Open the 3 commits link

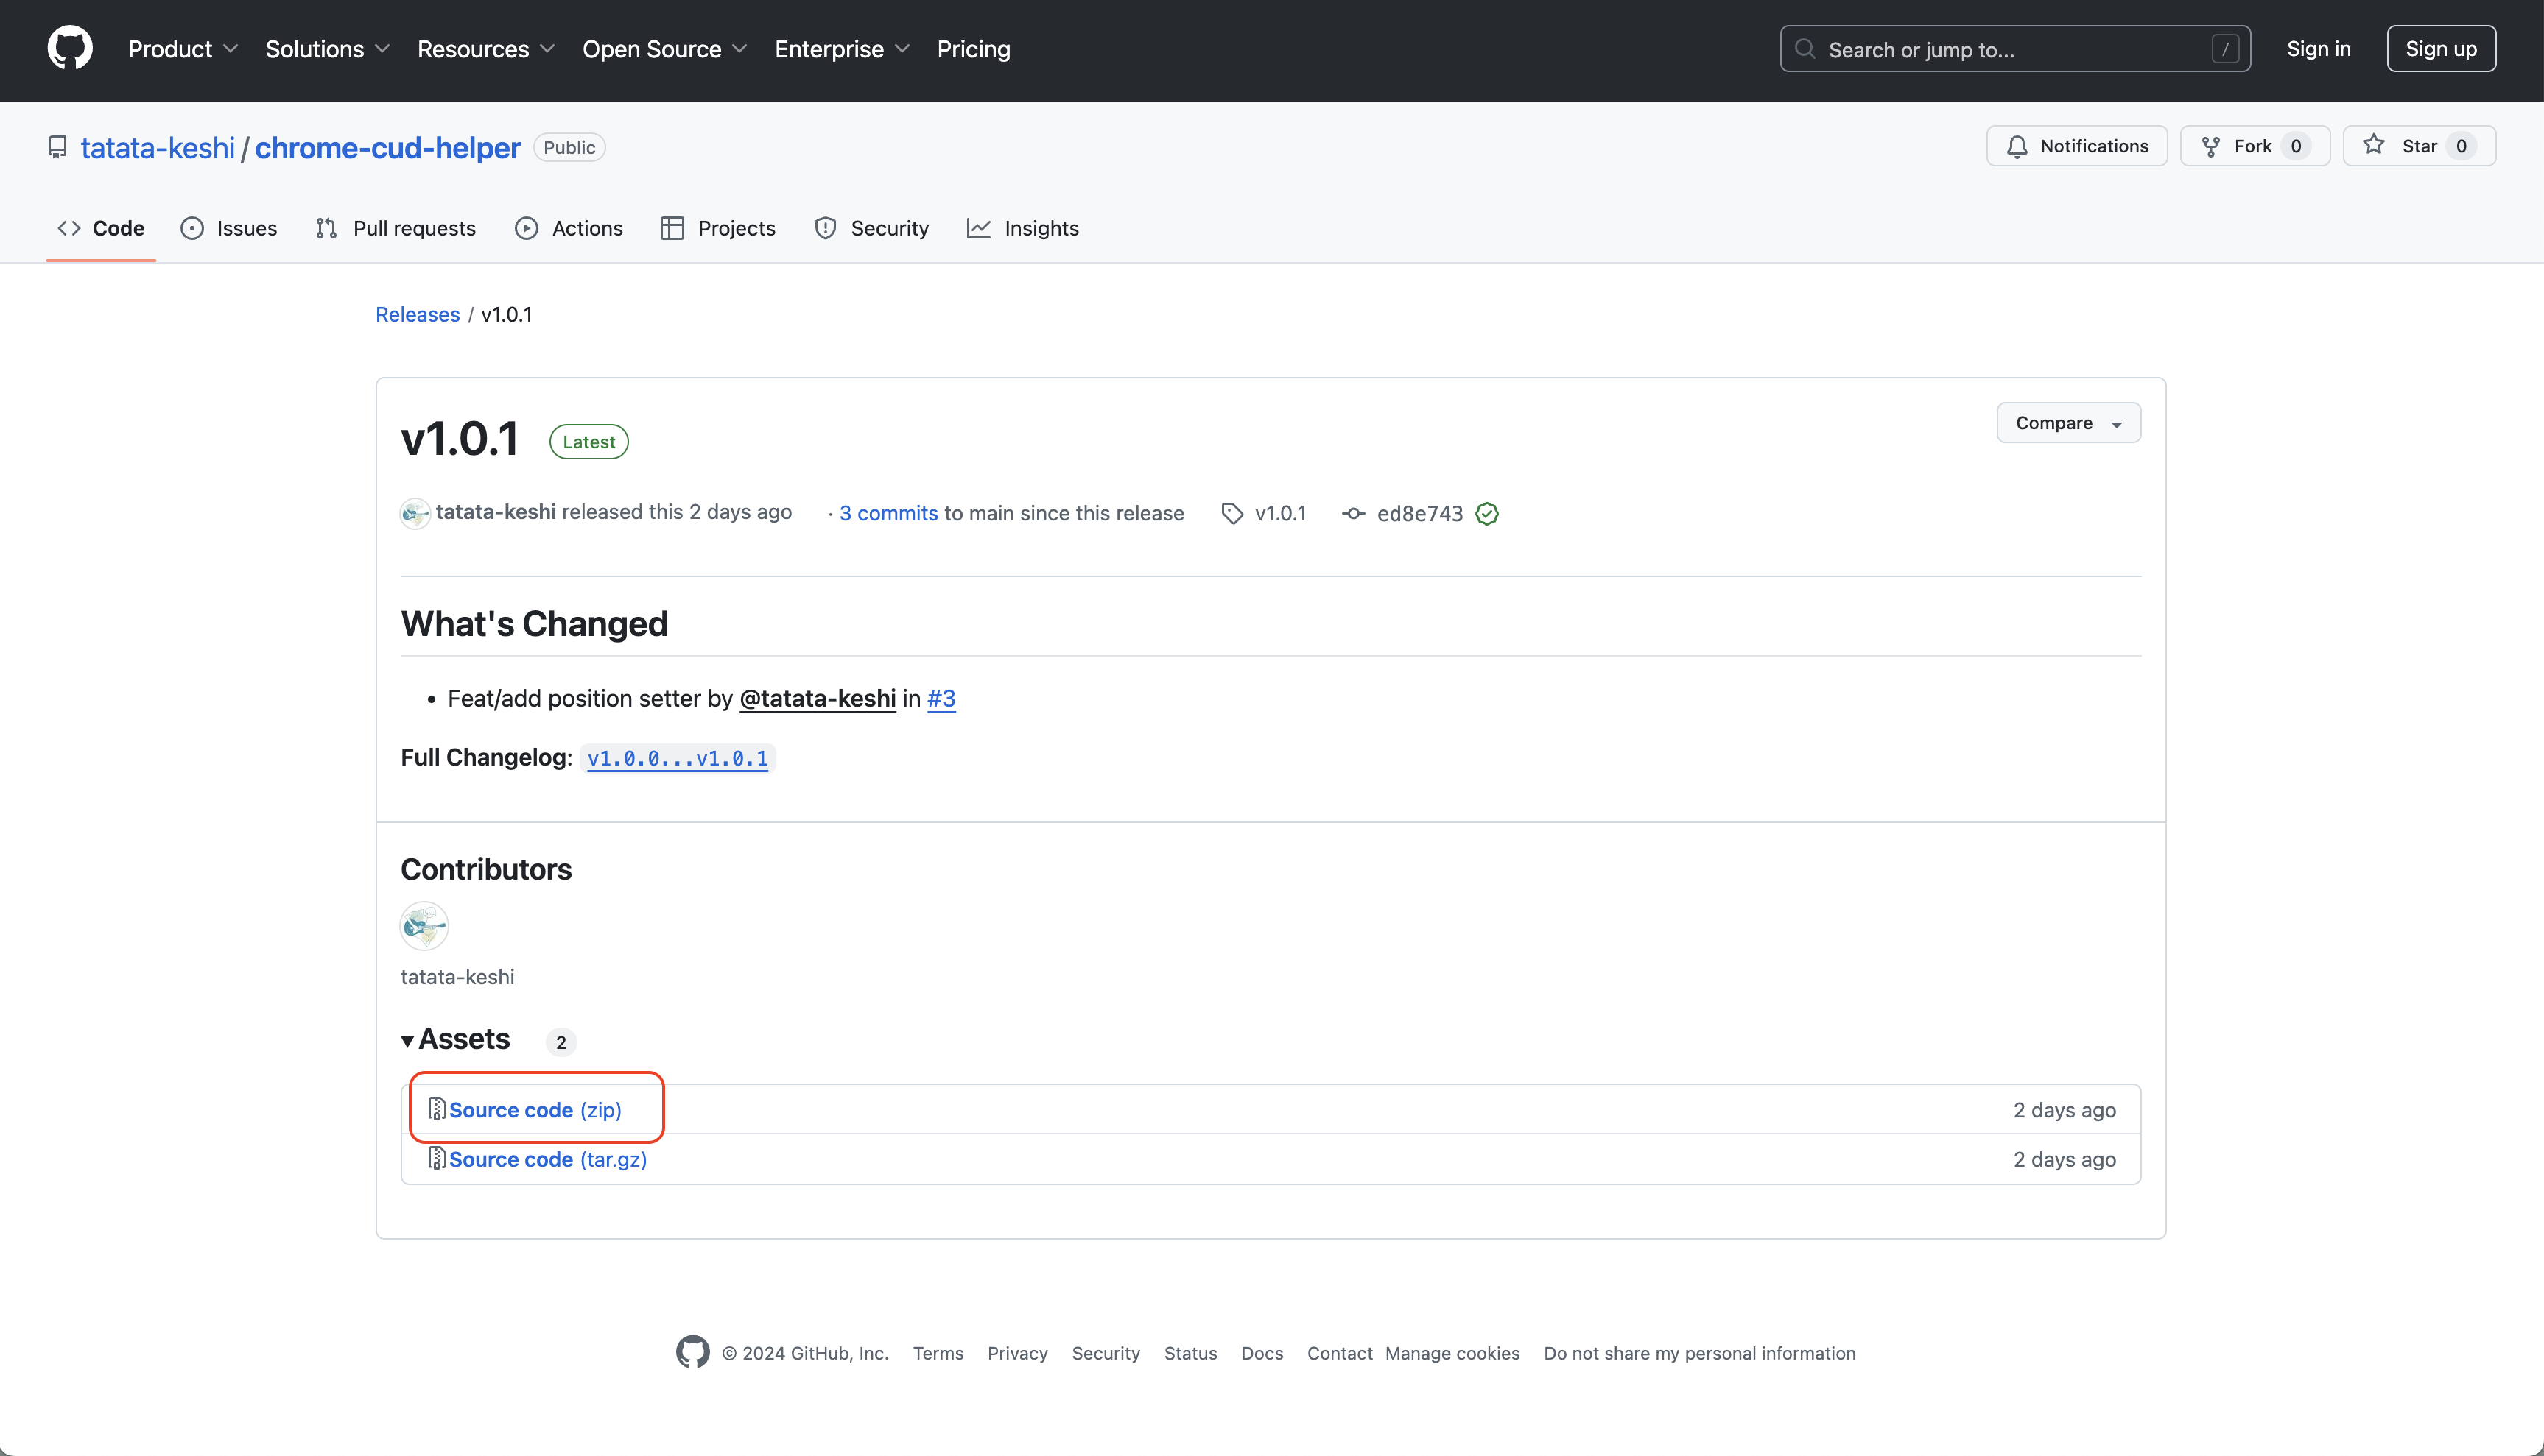click(x=888, y=513)
